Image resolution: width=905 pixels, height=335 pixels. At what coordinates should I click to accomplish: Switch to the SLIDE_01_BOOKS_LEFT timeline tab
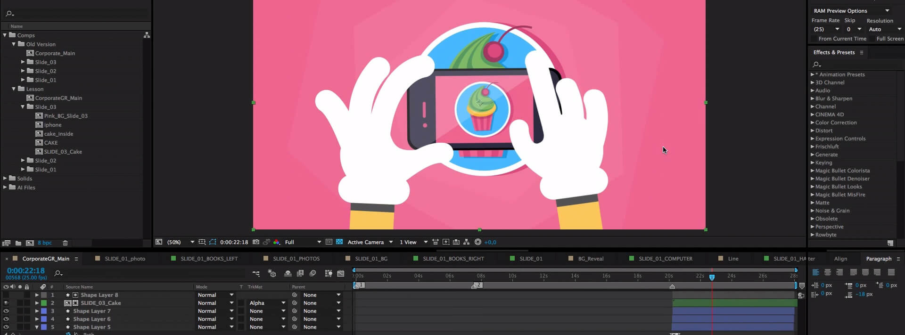point(209,259)
